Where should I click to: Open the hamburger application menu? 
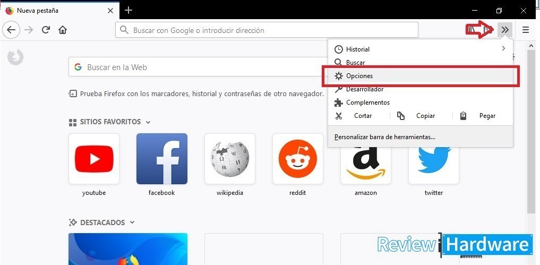pyautogui.click(x=526, y=30)
